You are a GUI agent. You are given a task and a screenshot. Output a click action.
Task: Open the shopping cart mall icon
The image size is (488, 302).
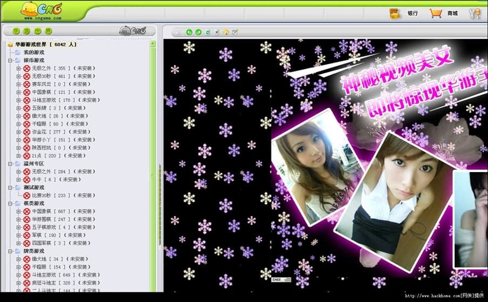(x=436, y=13)
